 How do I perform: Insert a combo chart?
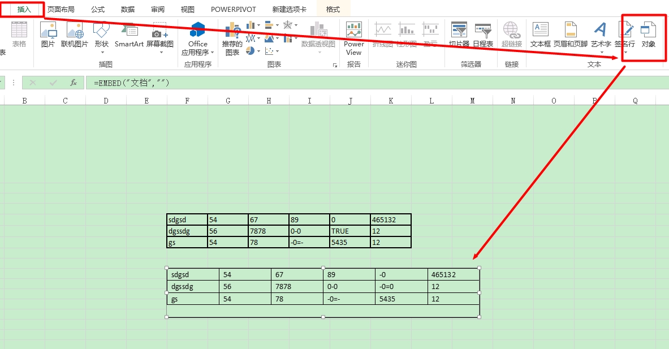click(288, 38)
